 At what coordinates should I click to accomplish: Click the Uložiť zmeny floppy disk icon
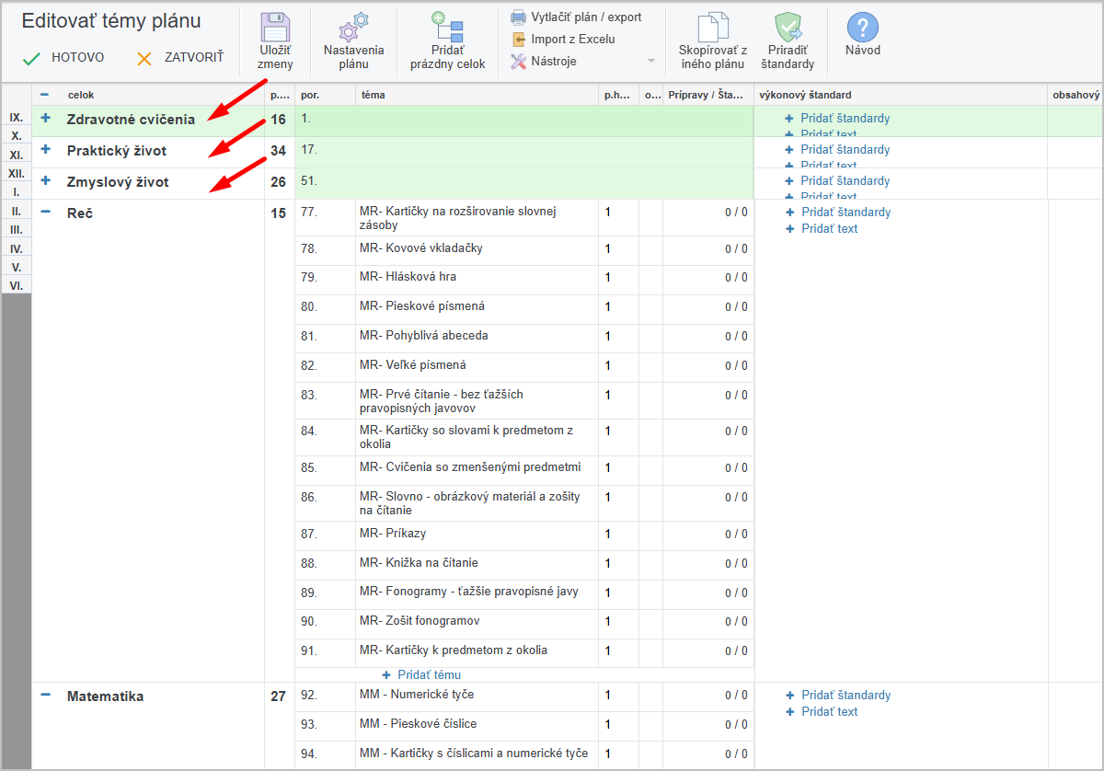[275, 27]
